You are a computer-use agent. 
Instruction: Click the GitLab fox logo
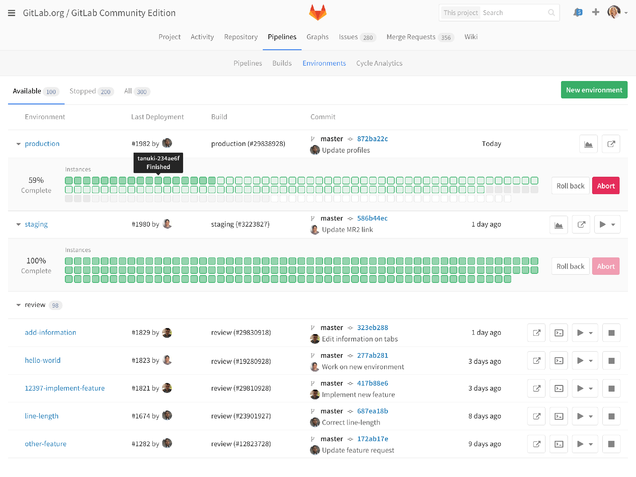coord(318,12)
